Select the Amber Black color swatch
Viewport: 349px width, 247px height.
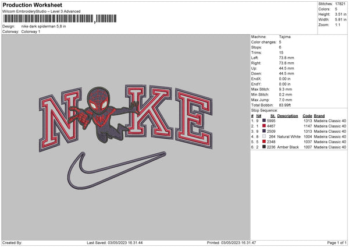[x=264, y=147]
